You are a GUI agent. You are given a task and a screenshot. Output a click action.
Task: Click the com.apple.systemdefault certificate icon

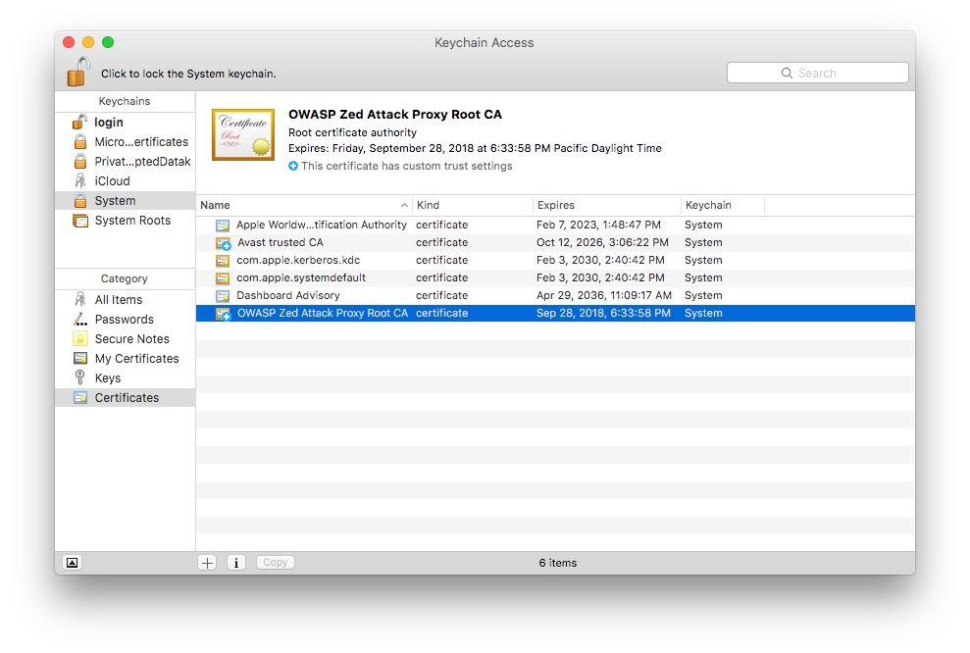[223, 278]
